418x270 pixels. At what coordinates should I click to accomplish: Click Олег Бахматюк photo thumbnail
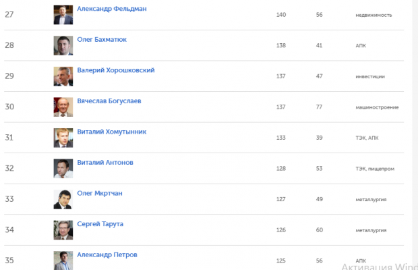63,45
